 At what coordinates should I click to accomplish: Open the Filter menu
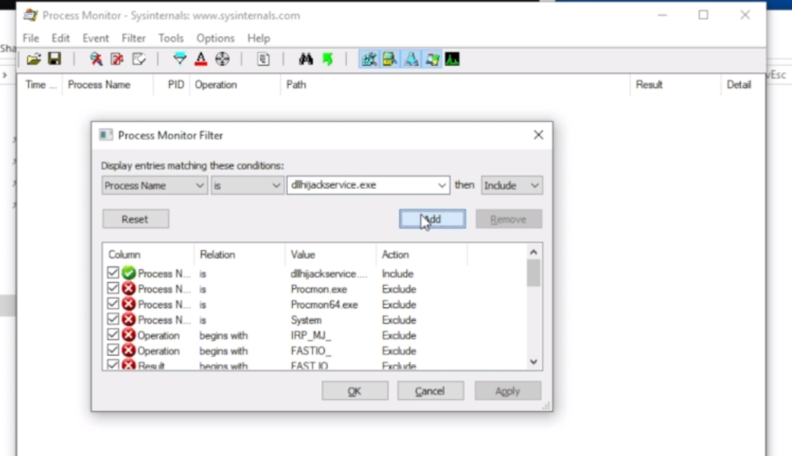point(133,38)
